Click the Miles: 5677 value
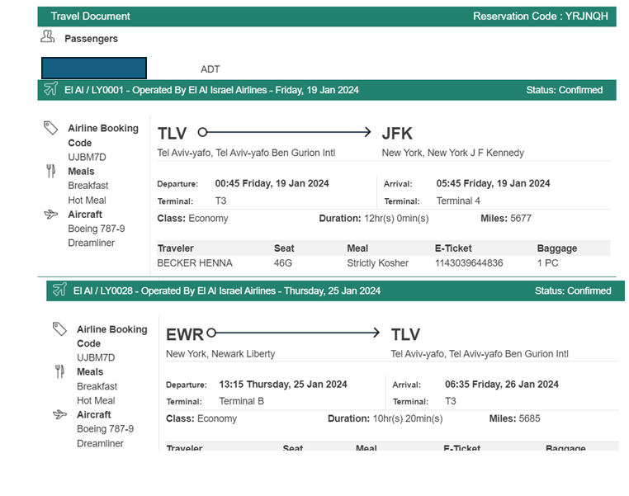The image size is (629, 496). 506,219
